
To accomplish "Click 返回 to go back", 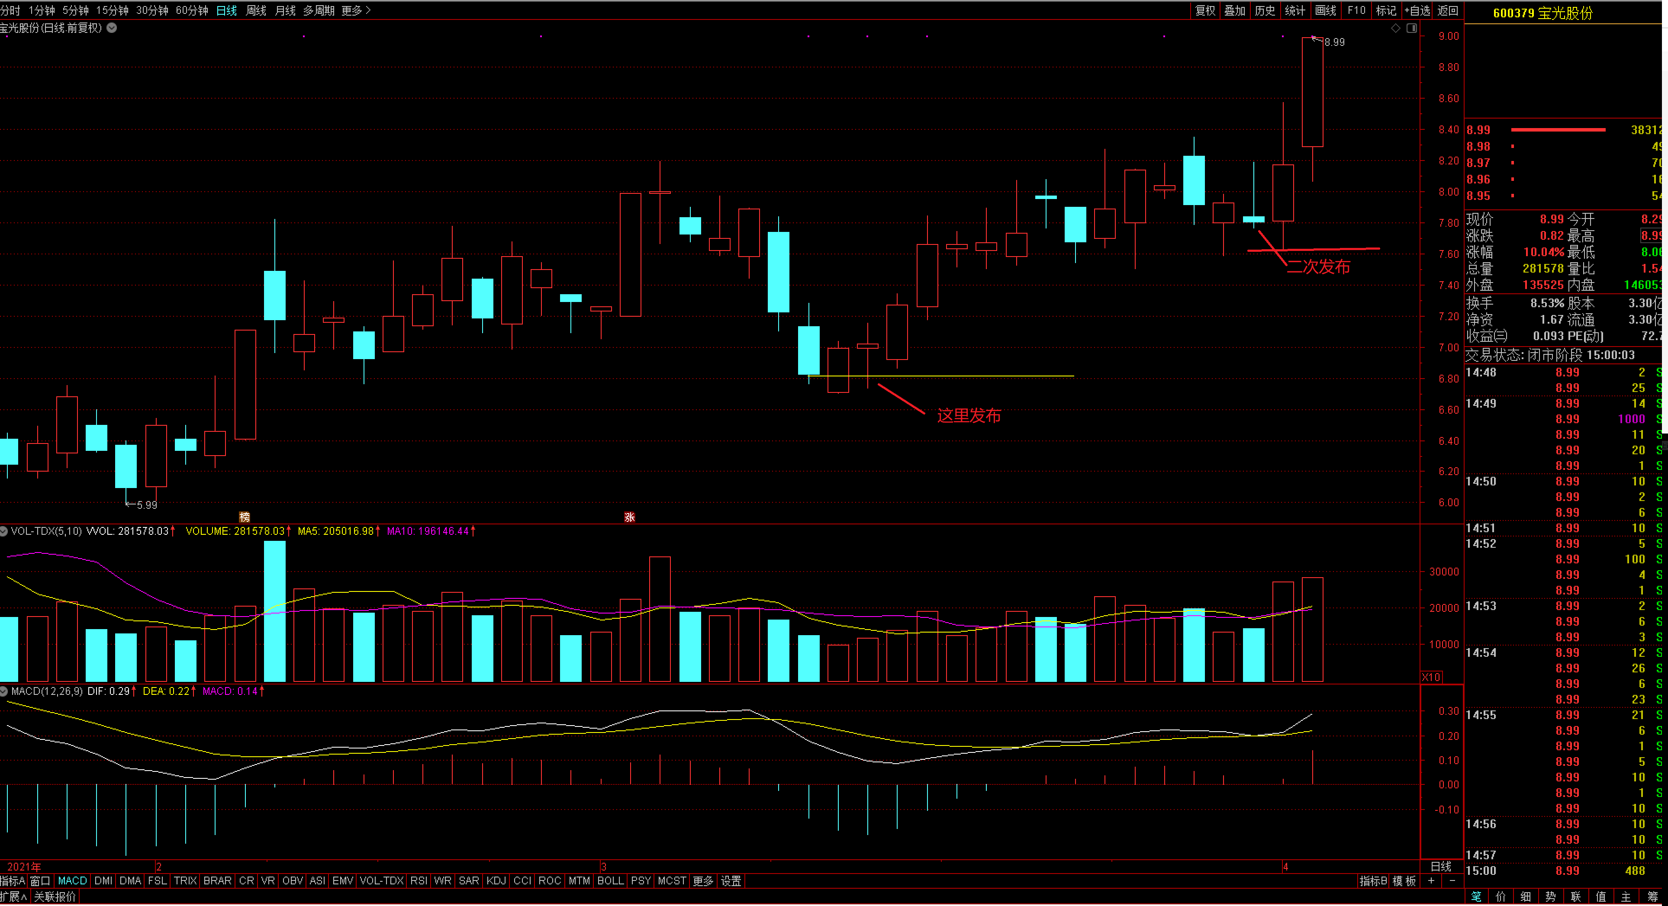I will 1448,10.
